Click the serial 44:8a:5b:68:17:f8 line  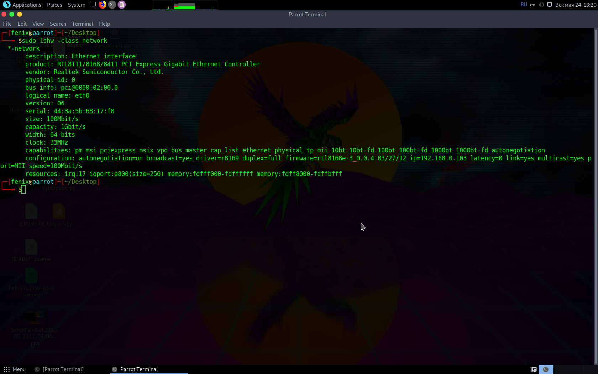pyautogui.click(x=70, y=111)
